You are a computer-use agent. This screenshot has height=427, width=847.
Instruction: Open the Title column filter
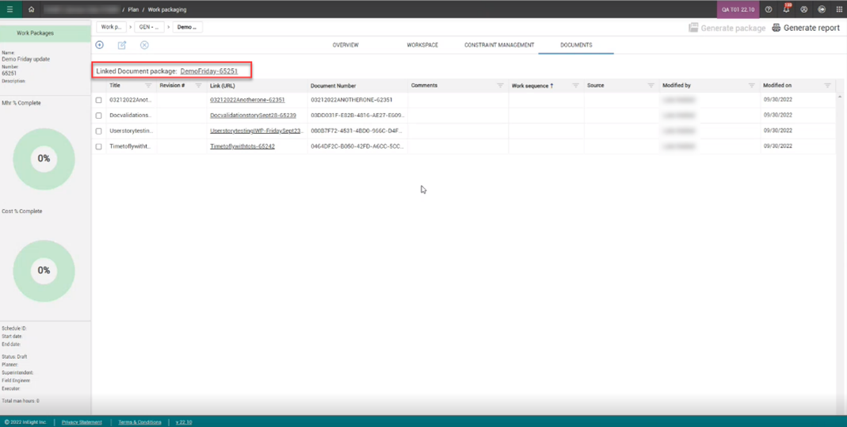148,86
